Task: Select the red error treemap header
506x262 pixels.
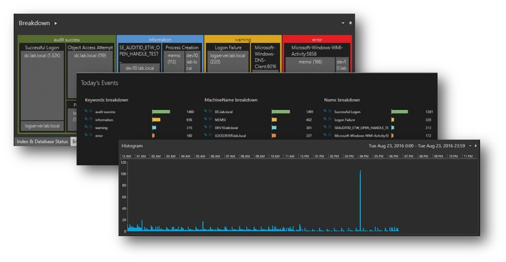Action: click(317, 40)
